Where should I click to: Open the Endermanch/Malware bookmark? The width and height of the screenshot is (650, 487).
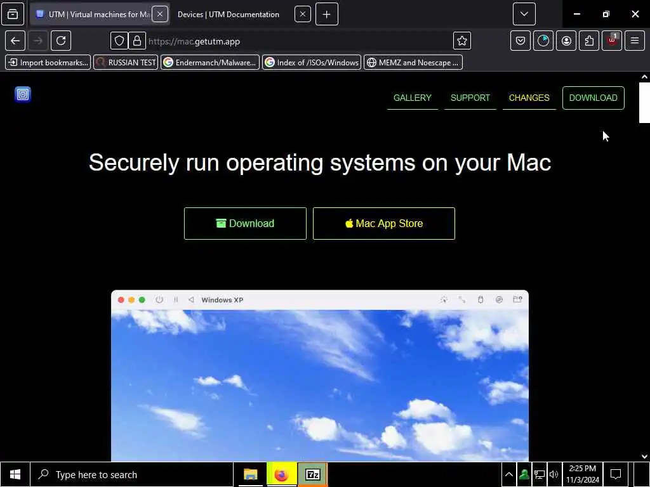[x=209, y=63]
